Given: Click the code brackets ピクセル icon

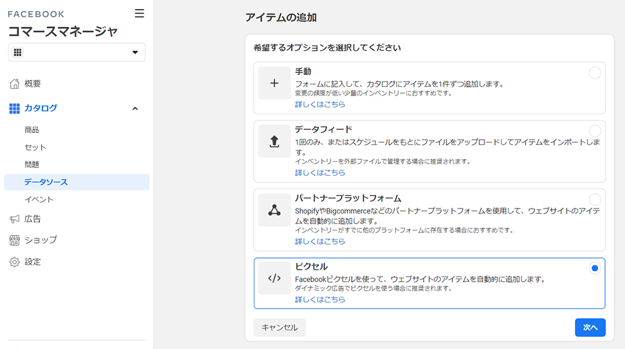Looking at the screenshot, I should [274, 278].
